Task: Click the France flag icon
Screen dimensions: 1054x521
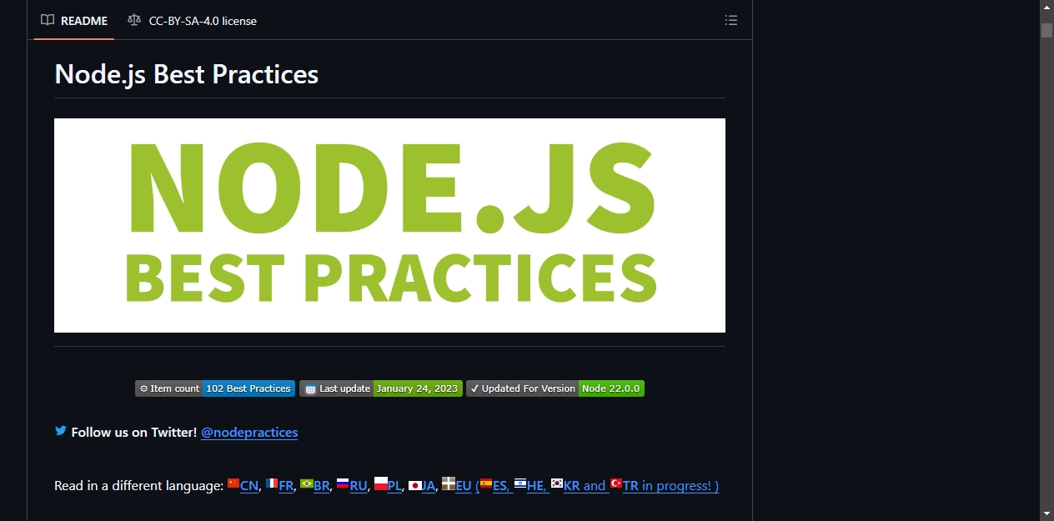Action: point(272,483)
